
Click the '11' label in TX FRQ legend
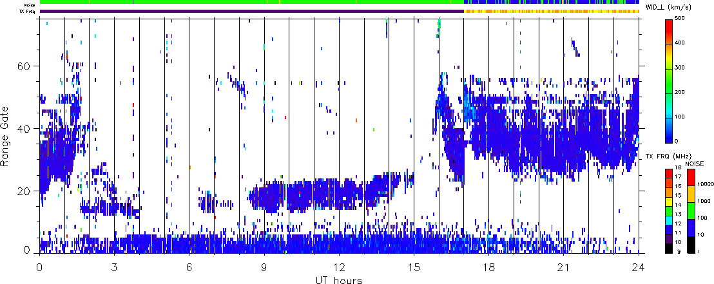pos(677,234)
